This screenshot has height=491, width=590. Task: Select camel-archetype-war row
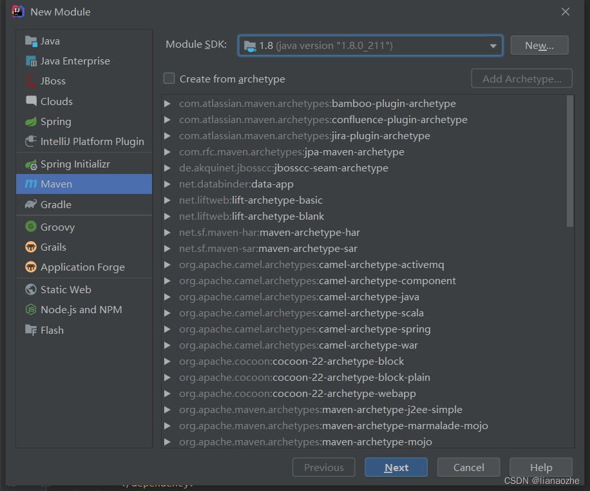(x=364, y=345)
